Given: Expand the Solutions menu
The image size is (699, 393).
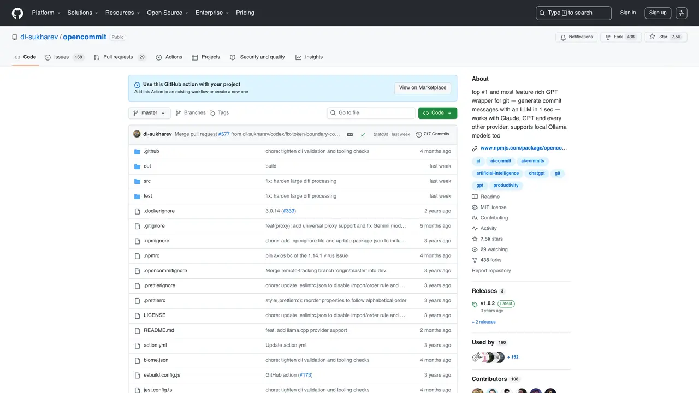Looking at the screenshot, I should coord(83,13).
